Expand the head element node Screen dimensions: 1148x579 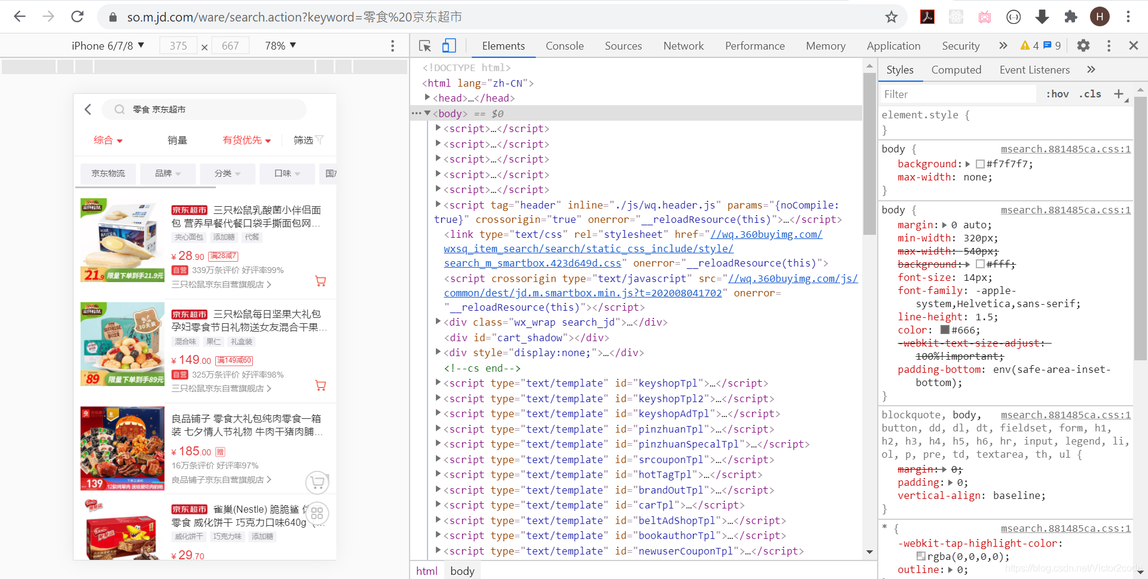coord(428,97)
